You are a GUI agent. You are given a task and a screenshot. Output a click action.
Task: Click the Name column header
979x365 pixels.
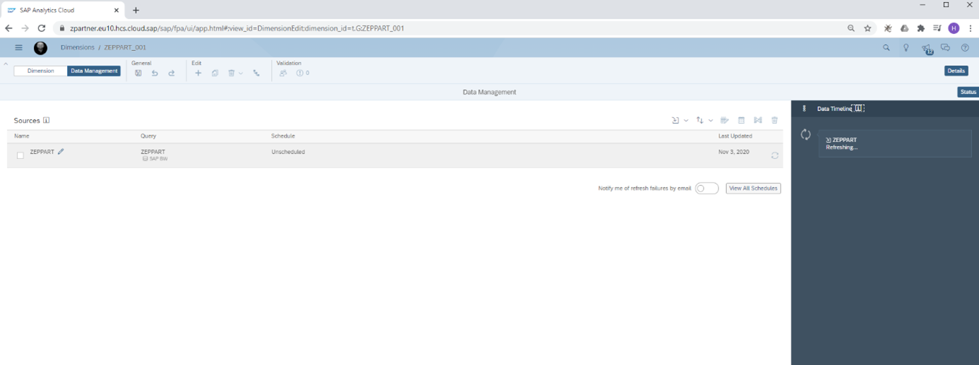22,136
